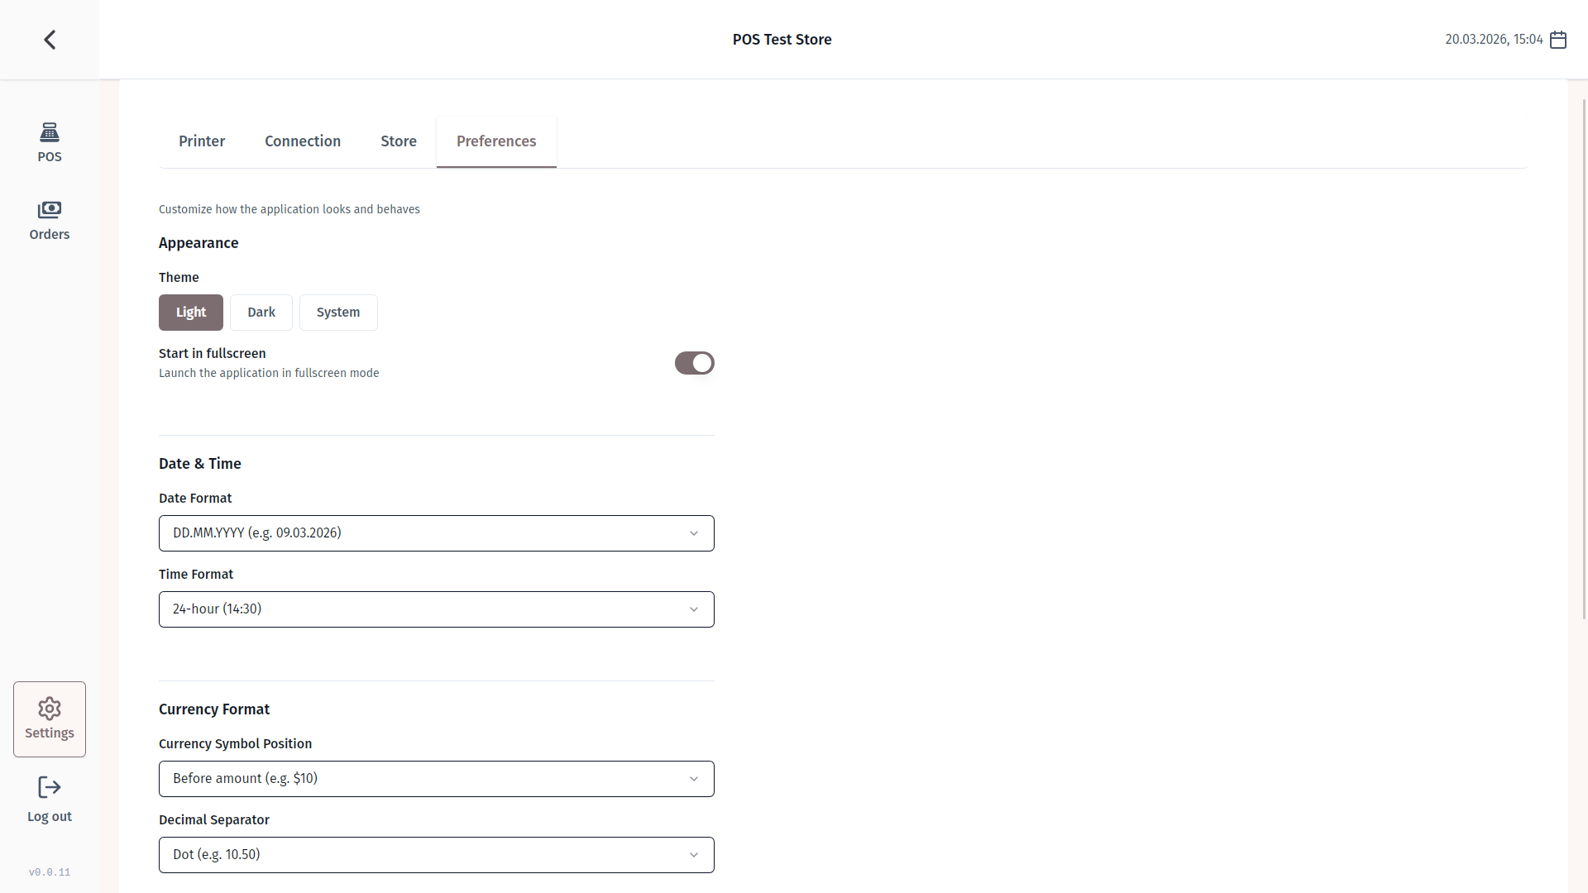Select the Preferences tab
Viewport: 1588px width, 893px height.
[496, 141]
